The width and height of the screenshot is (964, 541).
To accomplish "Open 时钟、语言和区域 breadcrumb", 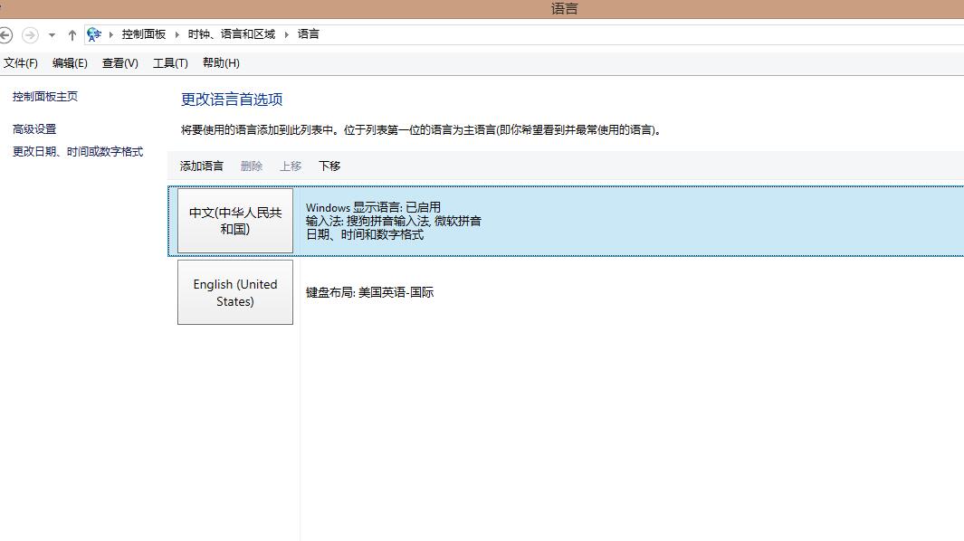I will point(232,34).
